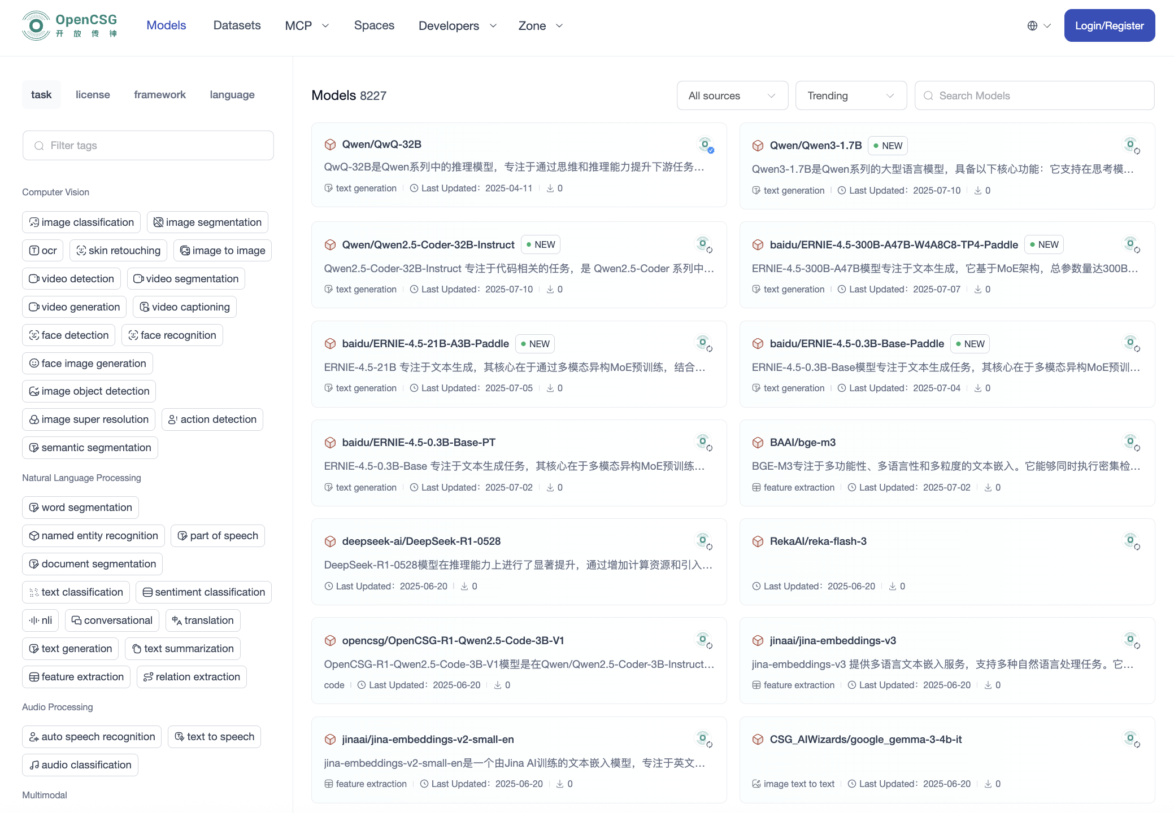Click the cube icon beside RekaAI/reka-flash-3
The height and width of the screenshot is (813, 1174).
point(758,541)
